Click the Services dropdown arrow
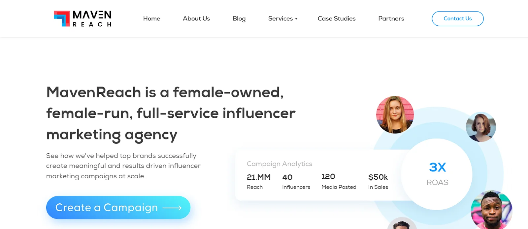This screenshot has width=528, height=229. pyautogui.click(x=296, y=19)
